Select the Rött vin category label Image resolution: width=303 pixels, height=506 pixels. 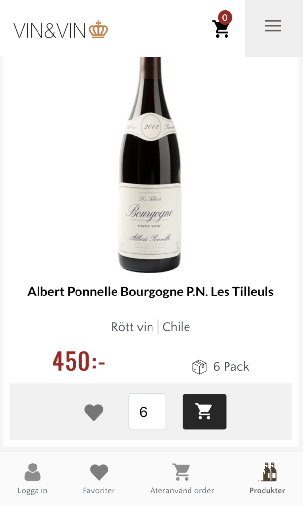point(132,327)
